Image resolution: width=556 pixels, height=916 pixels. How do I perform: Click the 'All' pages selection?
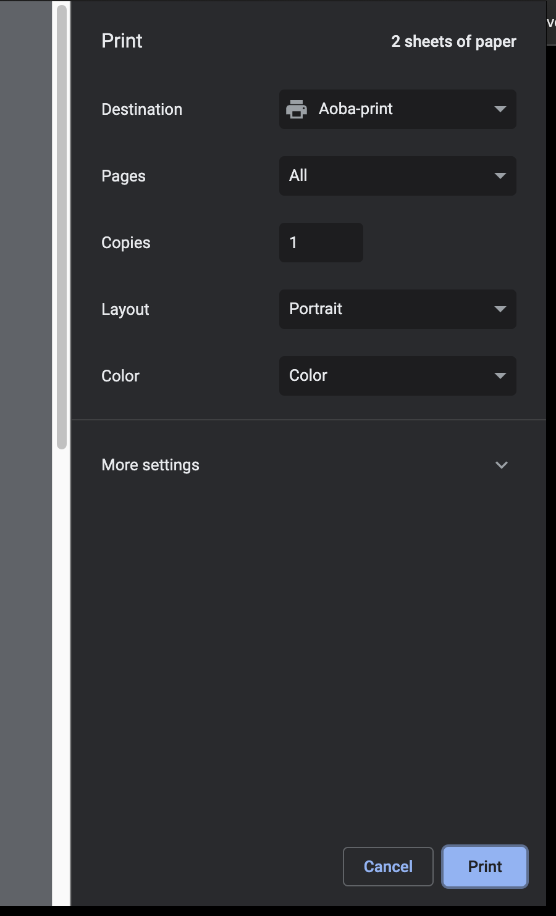pos(298,176)
